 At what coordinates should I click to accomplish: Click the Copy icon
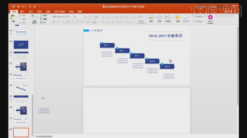click(x=20, y=19)
